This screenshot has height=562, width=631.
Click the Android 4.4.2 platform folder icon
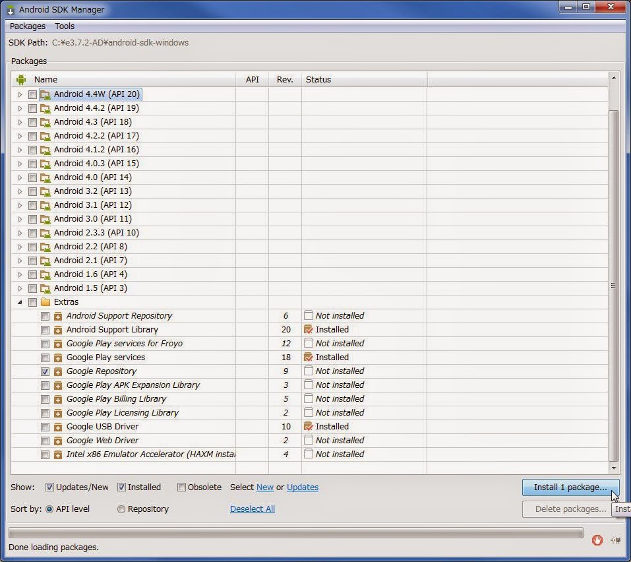[45, 108]
